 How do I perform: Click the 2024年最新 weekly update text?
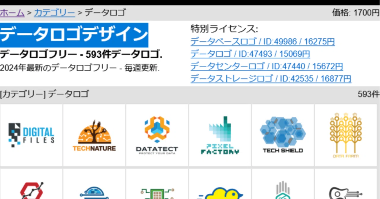coord(80,68)
